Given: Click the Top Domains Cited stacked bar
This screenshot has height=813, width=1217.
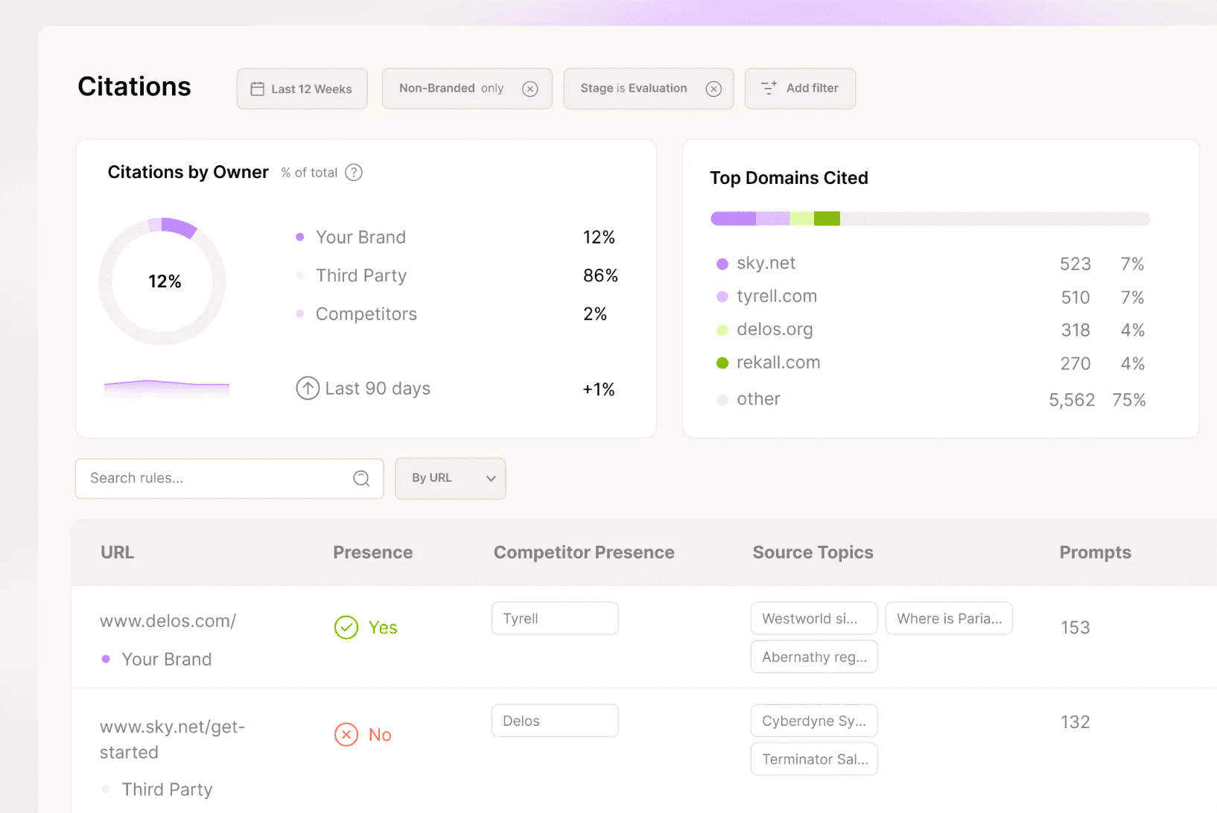Looking at the screenshot, I should point(930,219).
